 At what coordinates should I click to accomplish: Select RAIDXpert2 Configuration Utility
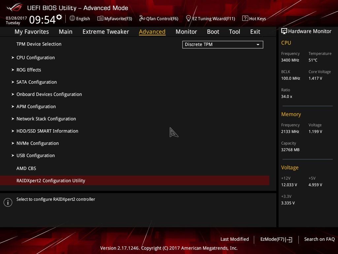click(x=51, y=181)
